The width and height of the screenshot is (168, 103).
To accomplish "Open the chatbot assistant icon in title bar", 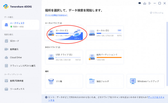I will pos(139,3).
